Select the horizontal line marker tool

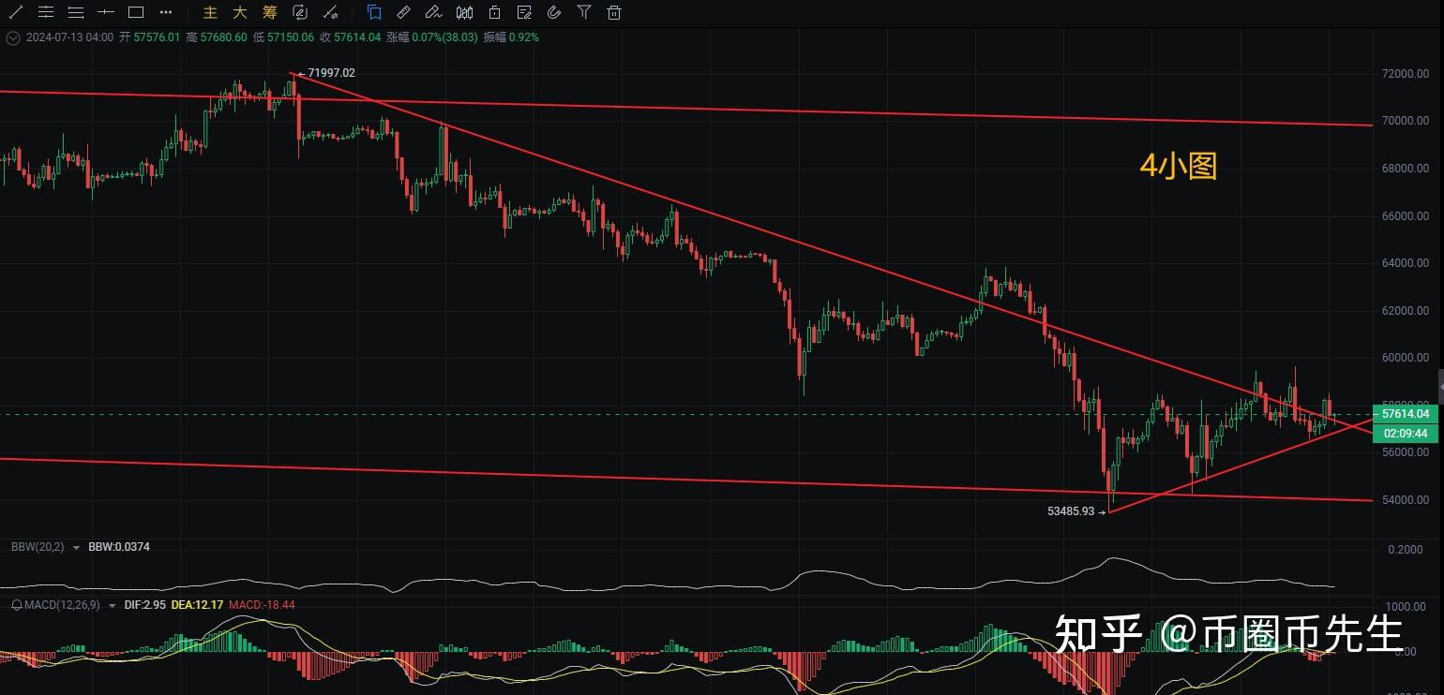pyautogui.click(x=106, y=12)
